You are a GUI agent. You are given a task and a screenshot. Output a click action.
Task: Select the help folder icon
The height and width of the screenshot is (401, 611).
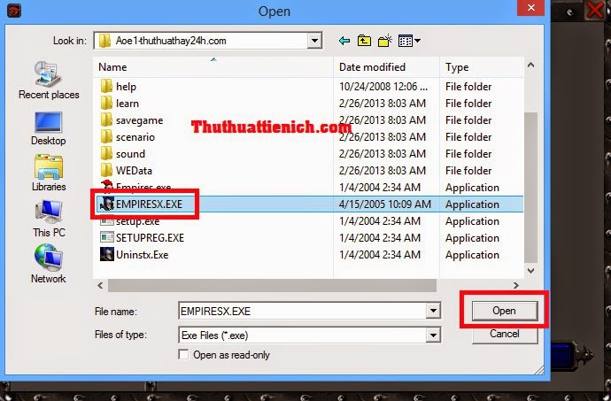coord(106,86)
